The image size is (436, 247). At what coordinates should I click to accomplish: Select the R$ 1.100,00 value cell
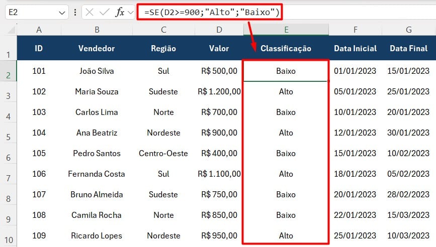tap(219, 174)
